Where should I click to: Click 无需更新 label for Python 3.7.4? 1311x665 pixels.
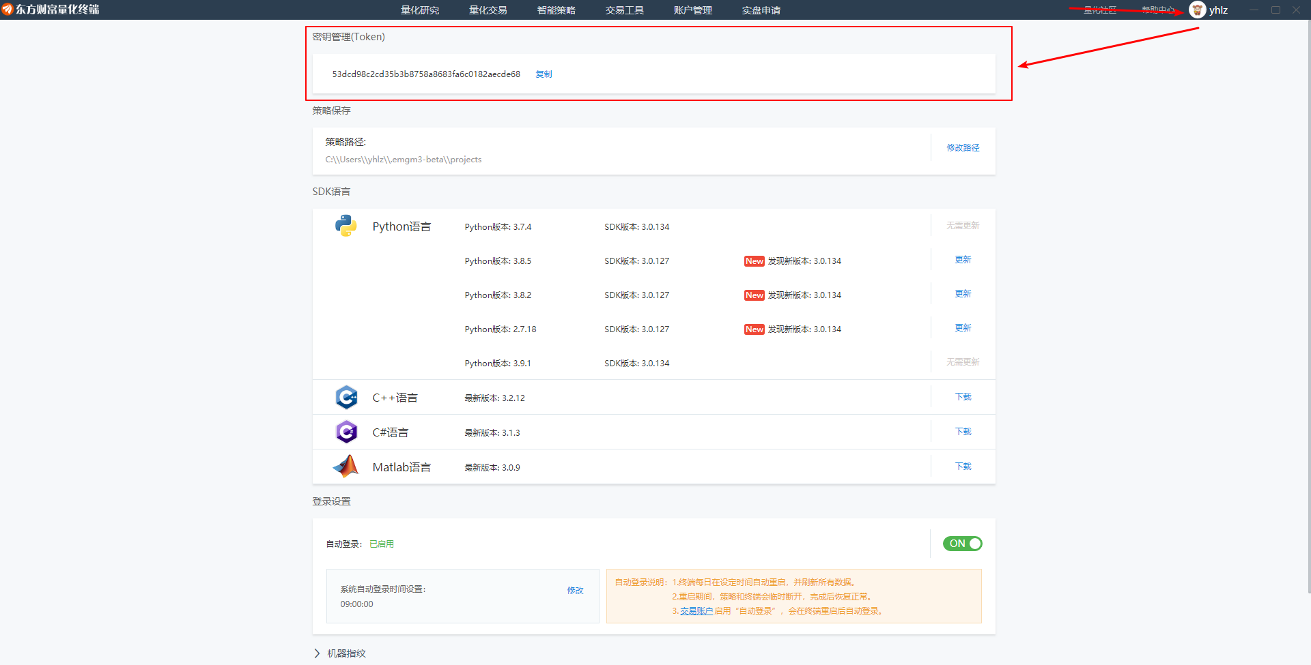click(x=963, y=226)
